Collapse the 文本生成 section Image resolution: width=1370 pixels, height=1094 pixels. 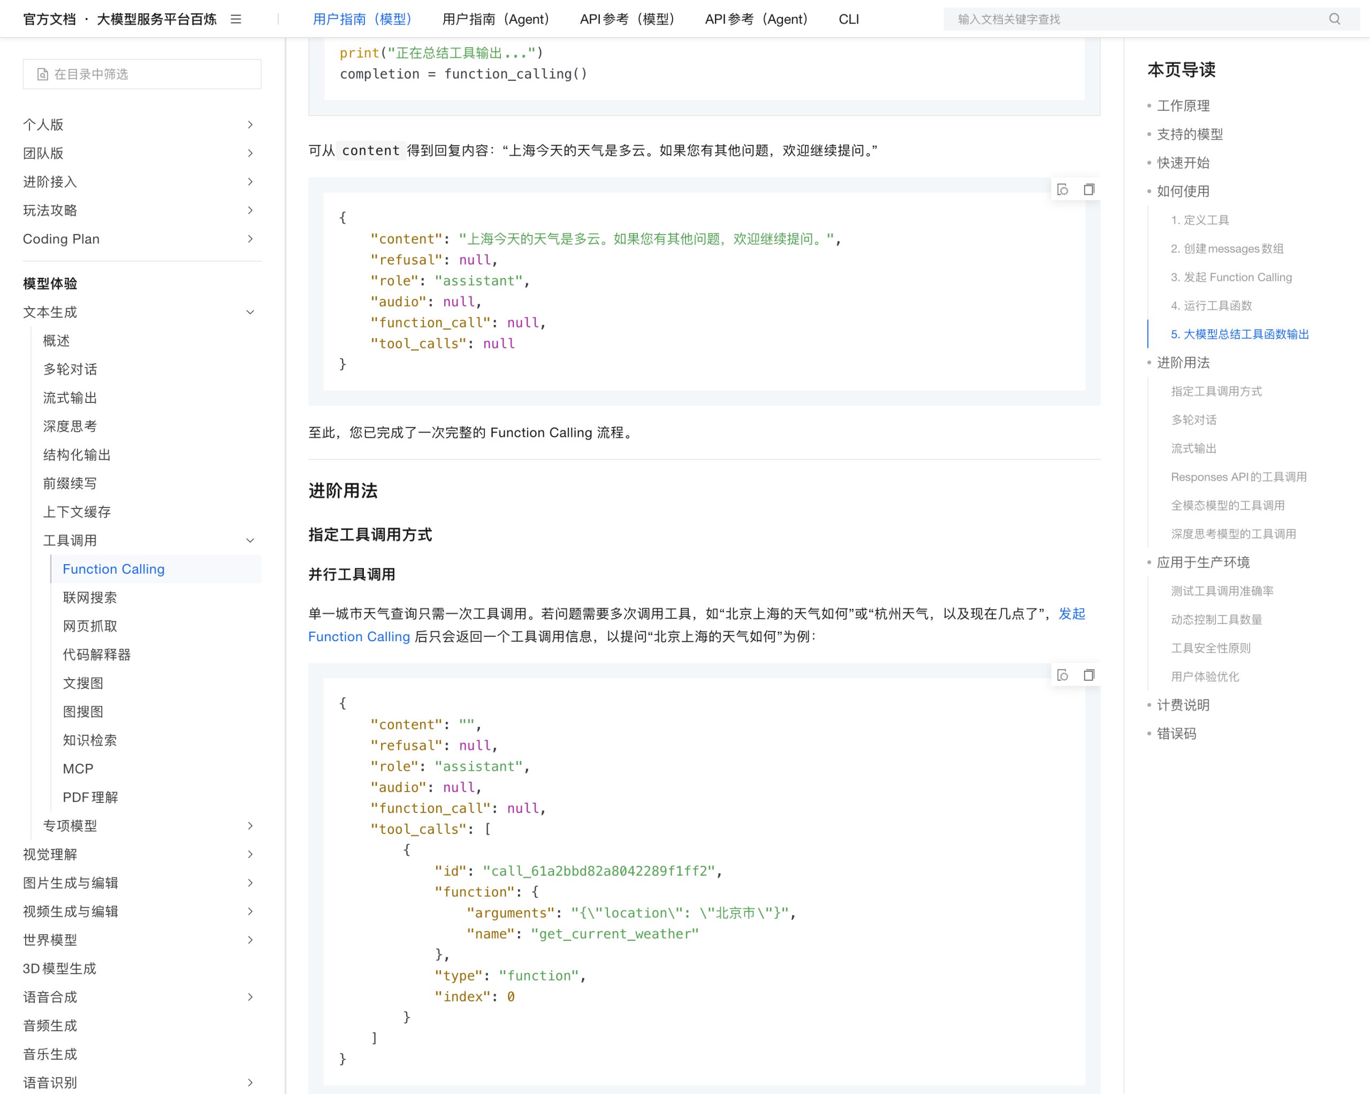250,312
